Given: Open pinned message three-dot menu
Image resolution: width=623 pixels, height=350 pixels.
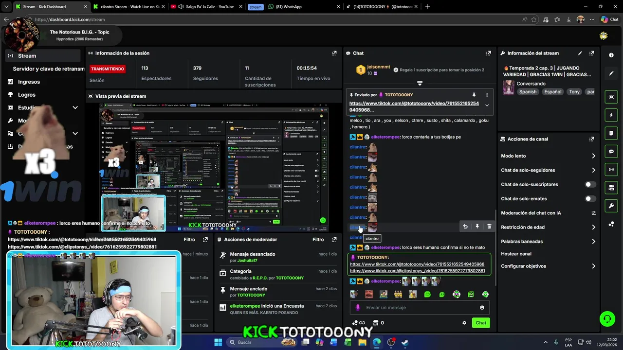Looking at the screenshot, I should [x=487, y=95].
